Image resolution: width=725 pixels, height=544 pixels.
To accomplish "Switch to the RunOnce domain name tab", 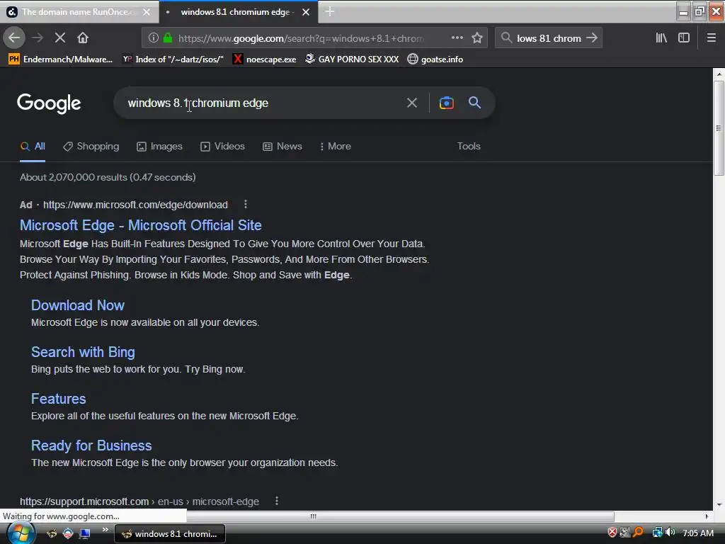I will 79,12.
